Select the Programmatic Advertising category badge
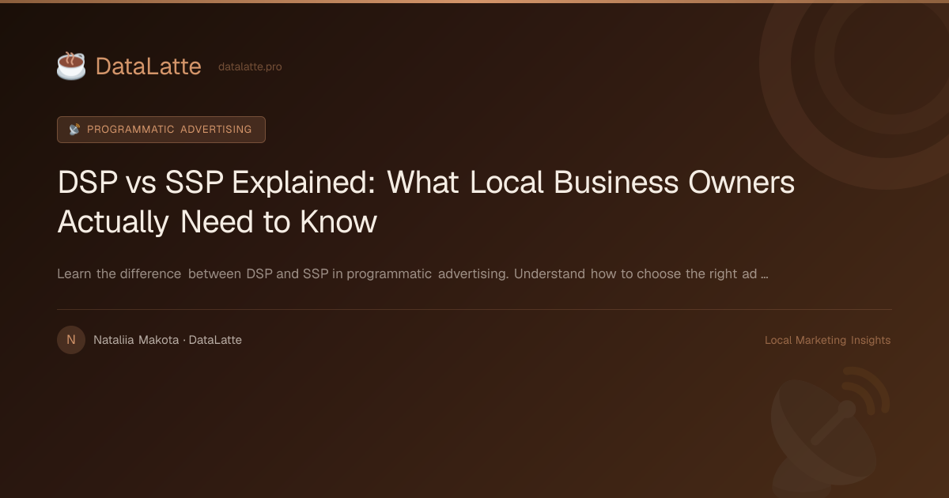 point(161,130)
